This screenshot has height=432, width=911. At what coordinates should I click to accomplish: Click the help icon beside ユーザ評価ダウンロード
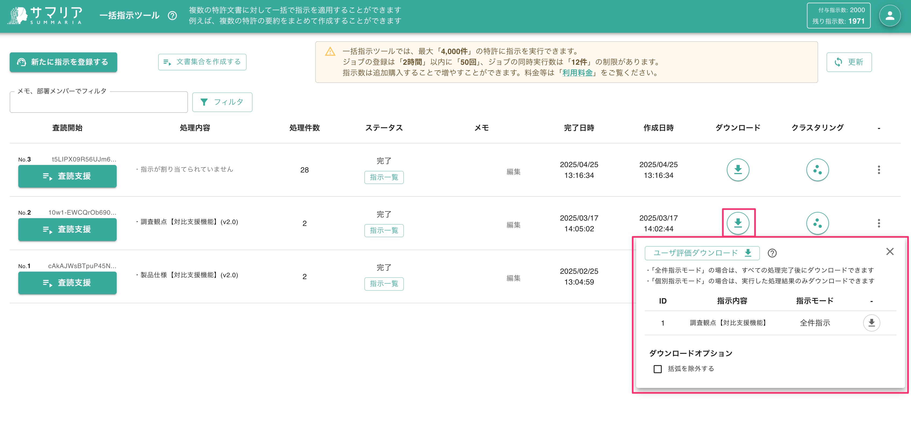pyautogui.click(x=772, y=253)
